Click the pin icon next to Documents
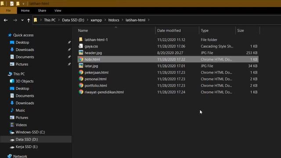Screen dimensions: 281x158 [x=69, y=57]
